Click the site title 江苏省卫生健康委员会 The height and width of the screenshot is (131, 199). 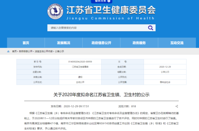[111, 10]
